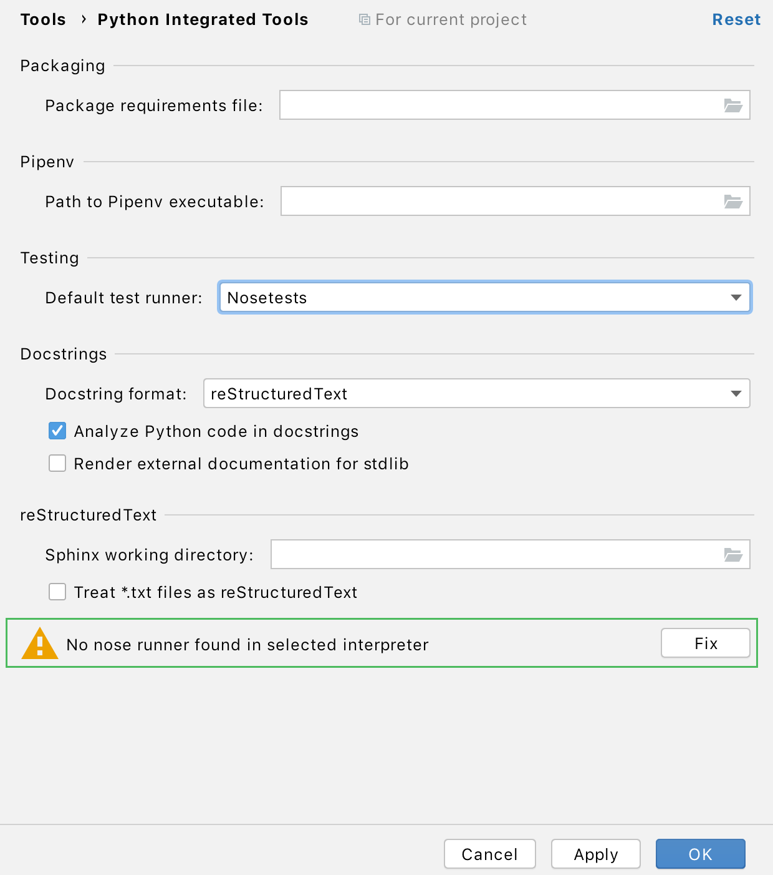Click the breadcrumb arrow after Tools

click(x=83, y=19)
